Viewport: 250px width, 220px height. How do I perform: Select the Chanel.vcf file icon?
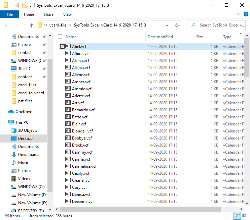pos(68,180)
